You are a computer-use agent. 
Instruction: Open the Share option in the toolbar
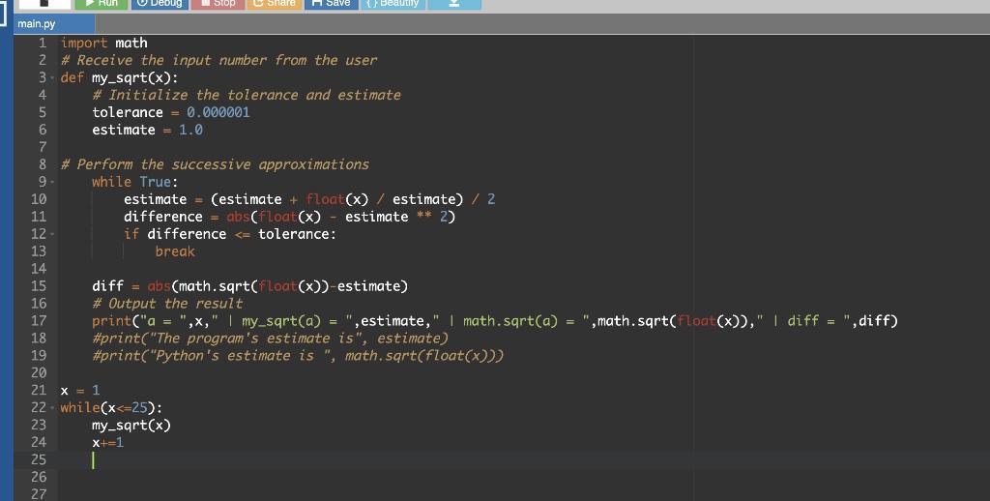[x=274, y=4]
